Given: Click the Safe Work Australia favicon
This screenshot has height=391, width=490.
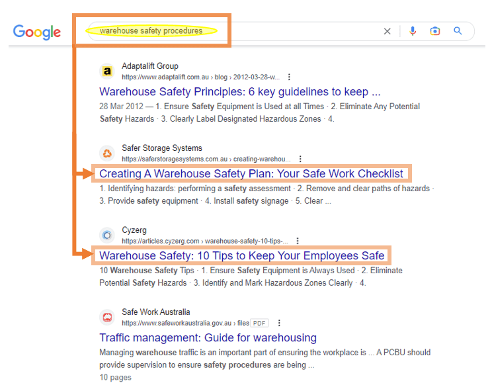Looking at the screenshot, I should point(107,318).
